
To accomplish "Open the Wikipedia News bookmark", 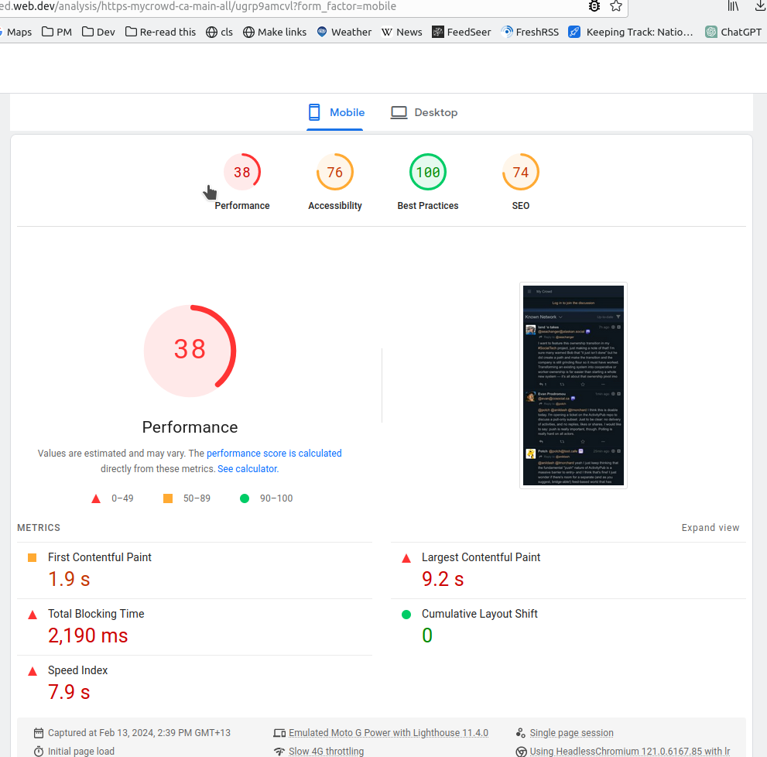I will point(402,32).
